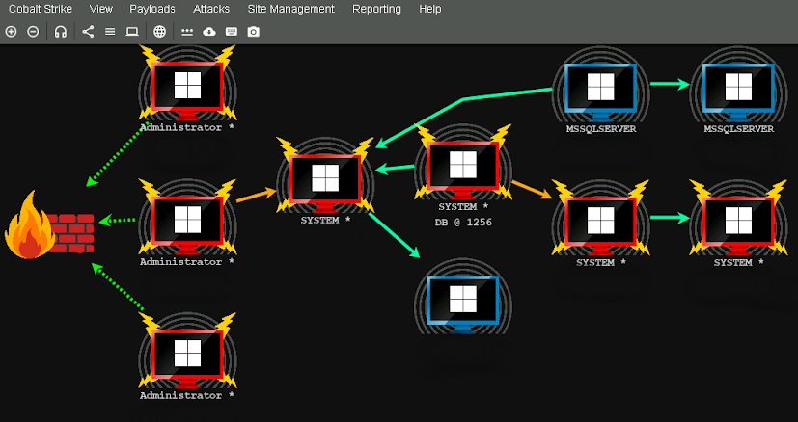Image resolution: width=798 pixels, height=422 pixels.
Task: Click the minus disconnect icon in toolbar
Action: point(33,31)
